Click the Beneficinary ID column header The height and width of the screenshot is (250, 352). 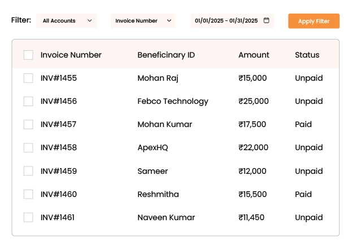click(x=166, y=55)
